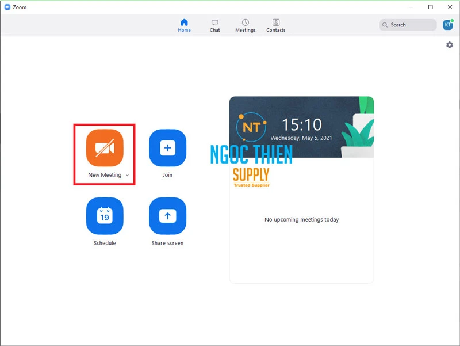Click the Zoom logo in title bar
Image resolution: width=460 pixels, height=346 pixels.
pyautogui.click(x=6, y=7)
